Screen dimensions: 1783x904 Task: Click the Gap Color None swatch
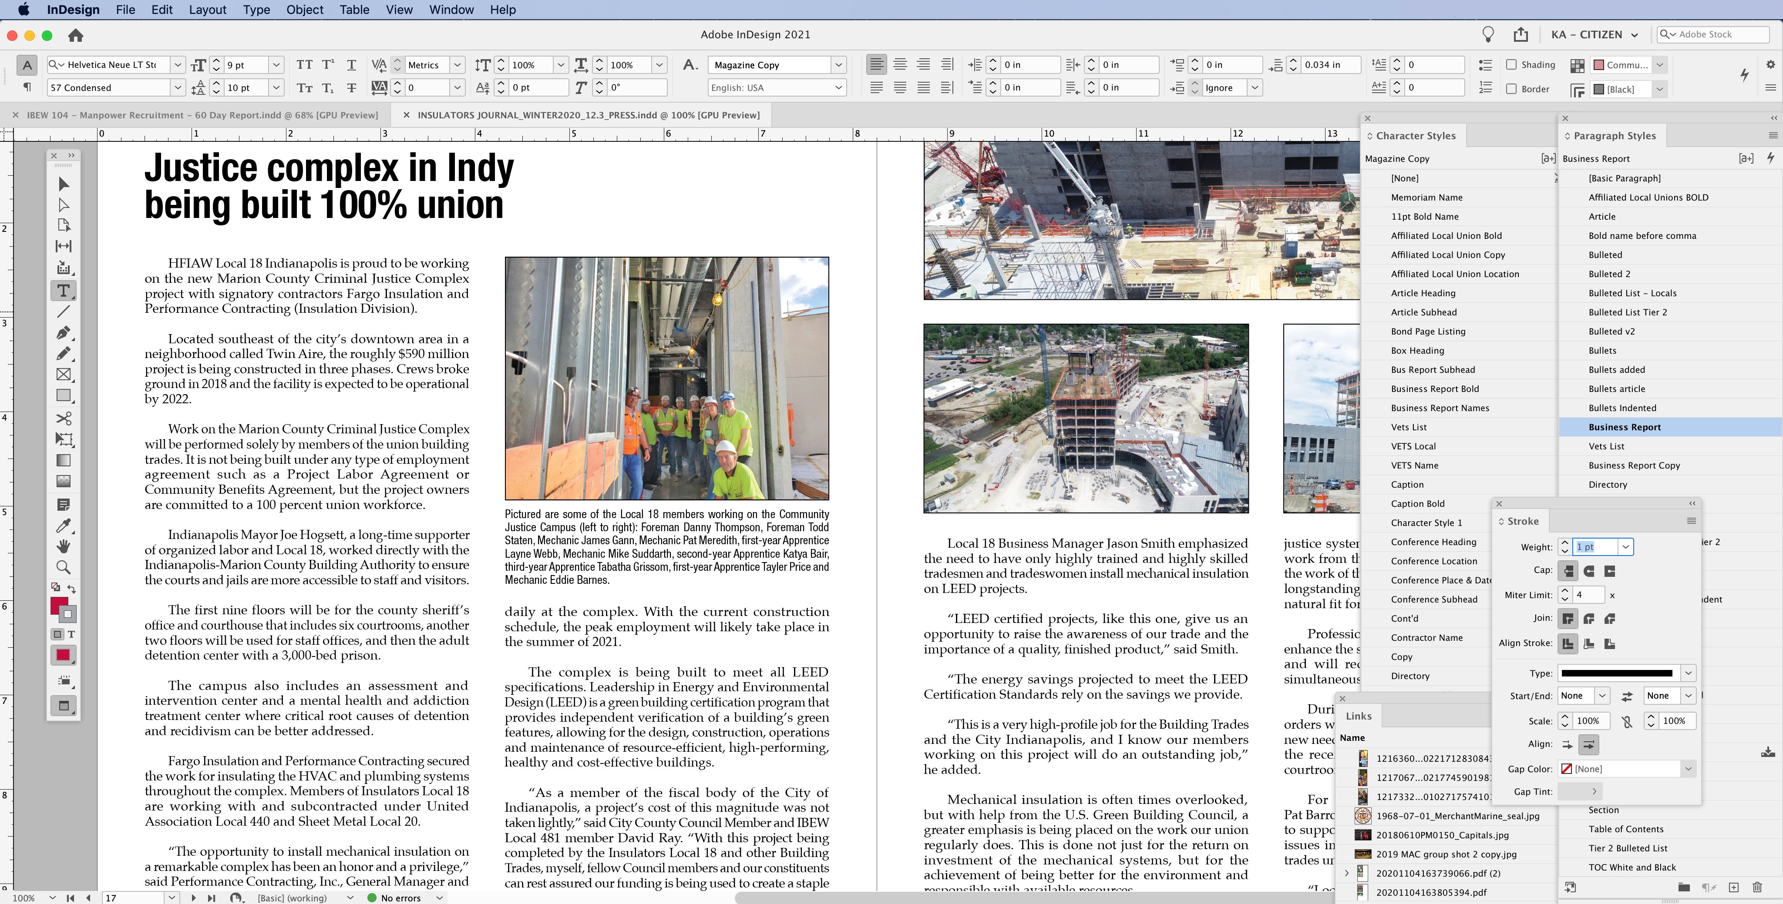coord(1566,769)
